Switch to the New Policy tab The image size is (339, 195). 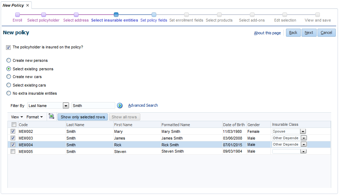coord(13,5)
